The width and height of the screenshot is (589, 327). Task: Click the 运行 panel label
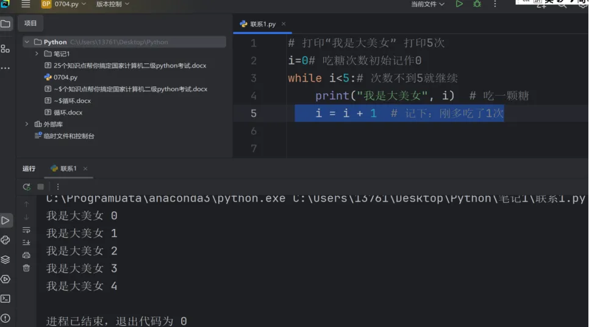coord(29,169)
